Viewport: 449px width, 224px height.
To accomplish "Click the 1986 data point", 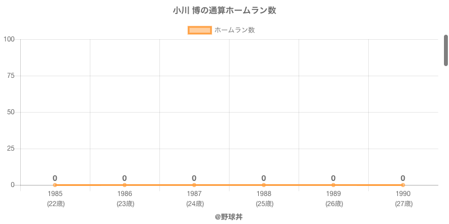I will tap(125, 185).
